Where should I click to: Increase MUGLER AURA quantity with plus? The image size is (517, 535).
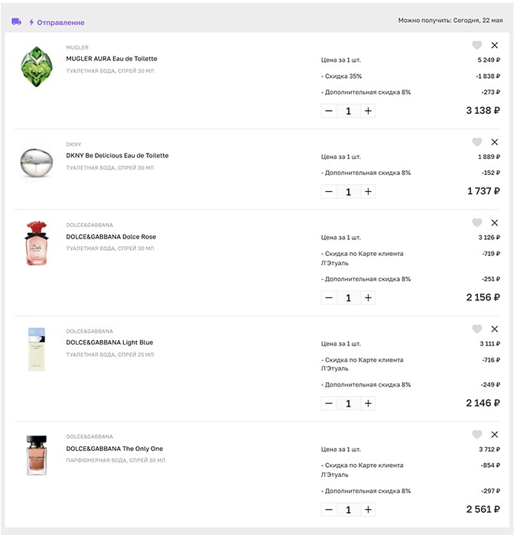(368, 111)
